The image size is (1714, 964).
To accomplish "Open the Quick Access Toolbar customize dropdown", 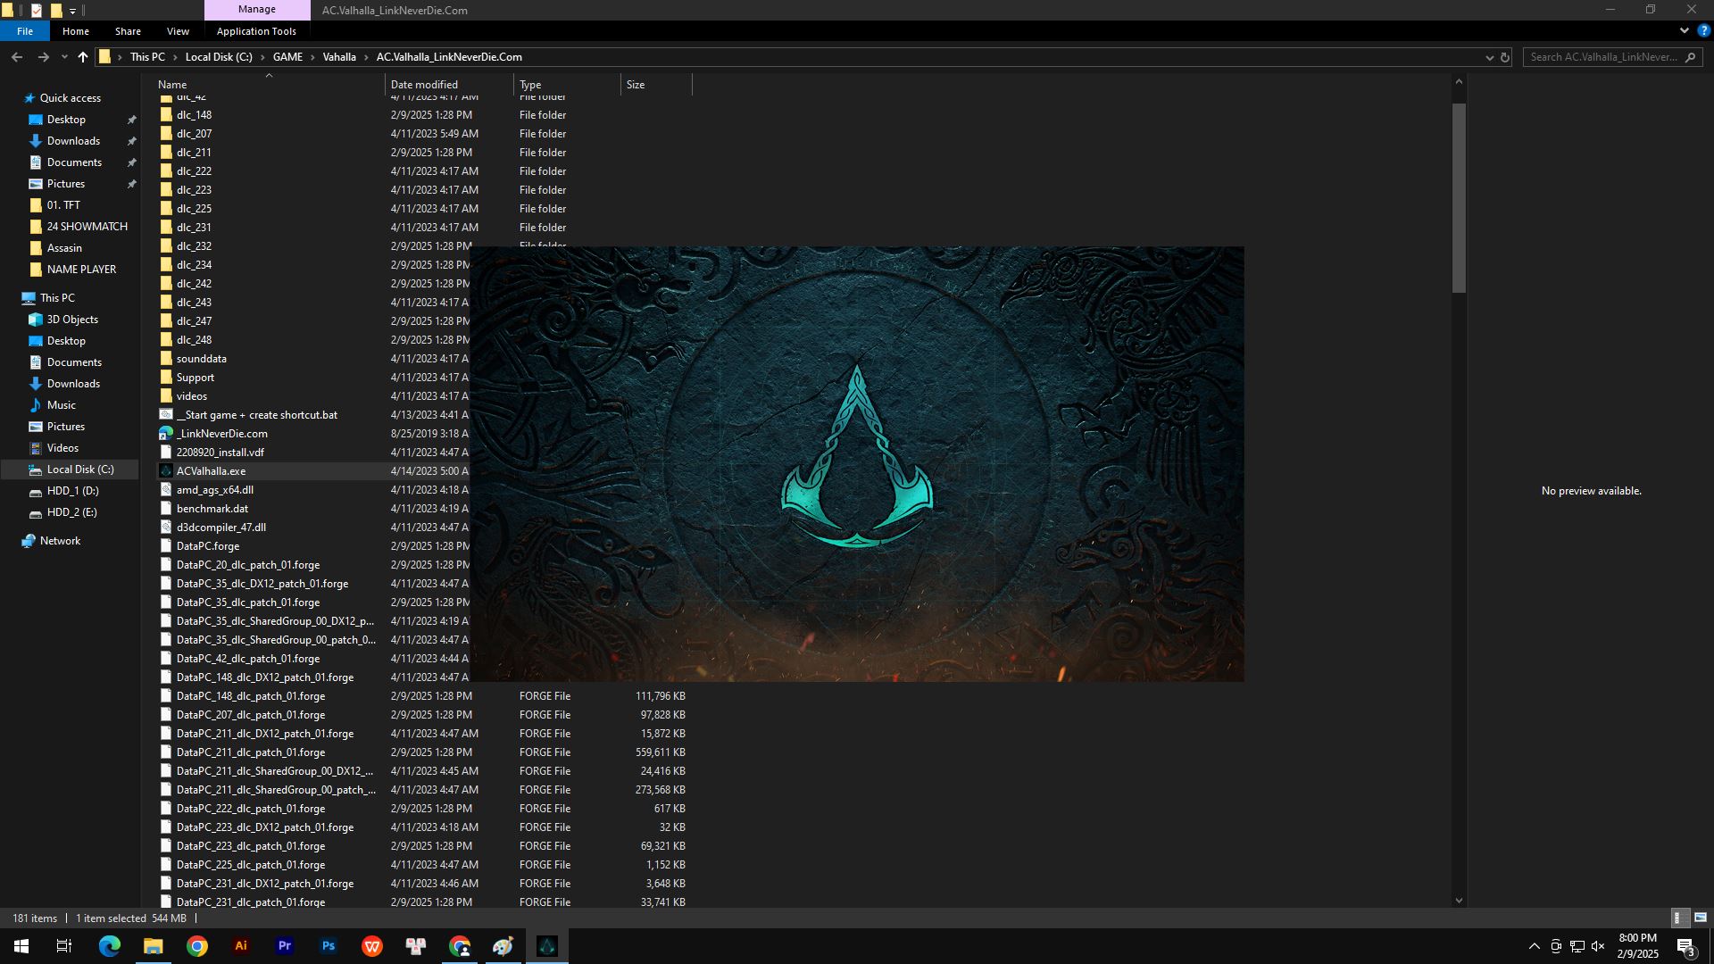I will [x=73, y=10].
